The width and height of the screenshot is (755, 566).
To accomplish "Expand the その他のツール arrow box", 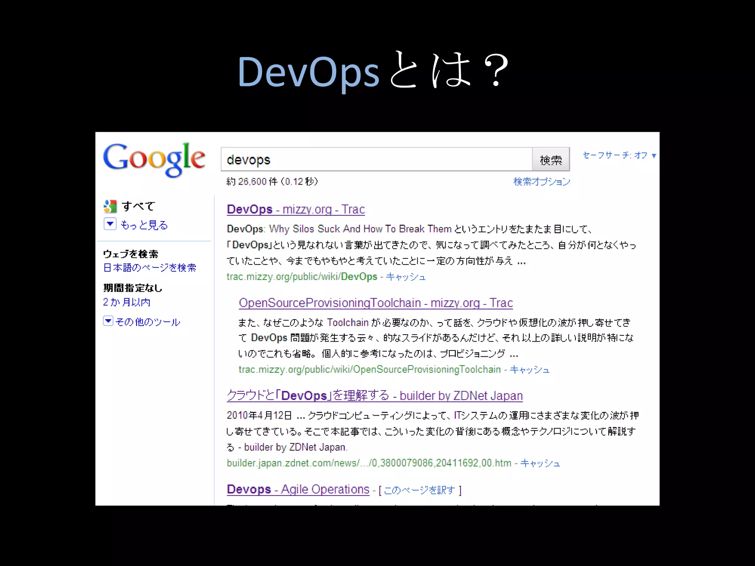I will (x=108, y=321).
